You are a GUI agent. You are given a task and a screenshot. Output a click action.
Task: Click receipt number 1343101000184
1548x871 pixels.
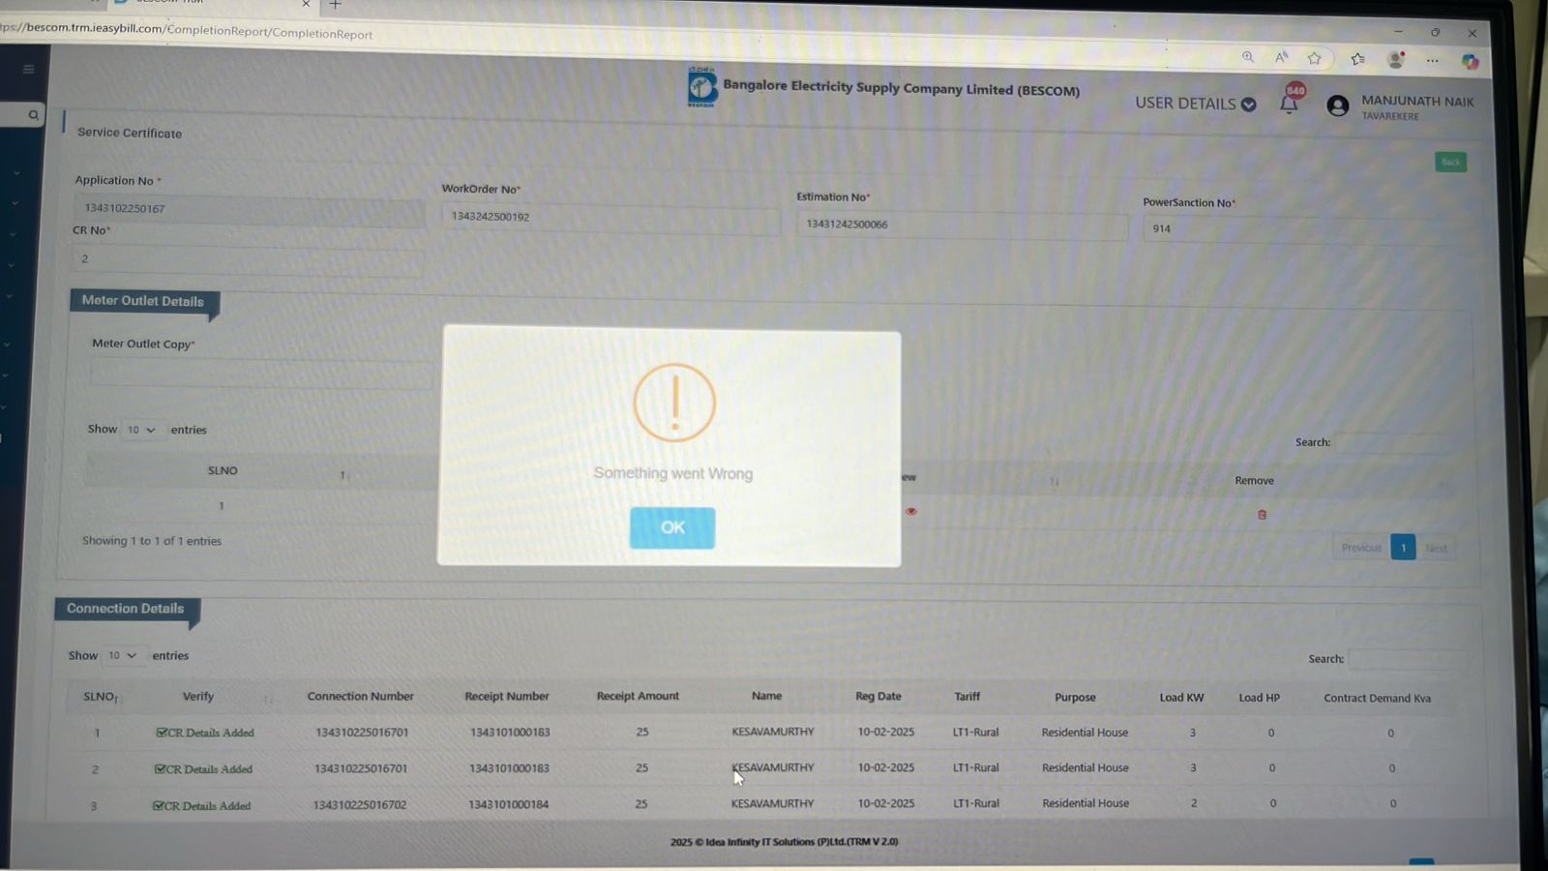pyautogui.click(x=508, y=804)
